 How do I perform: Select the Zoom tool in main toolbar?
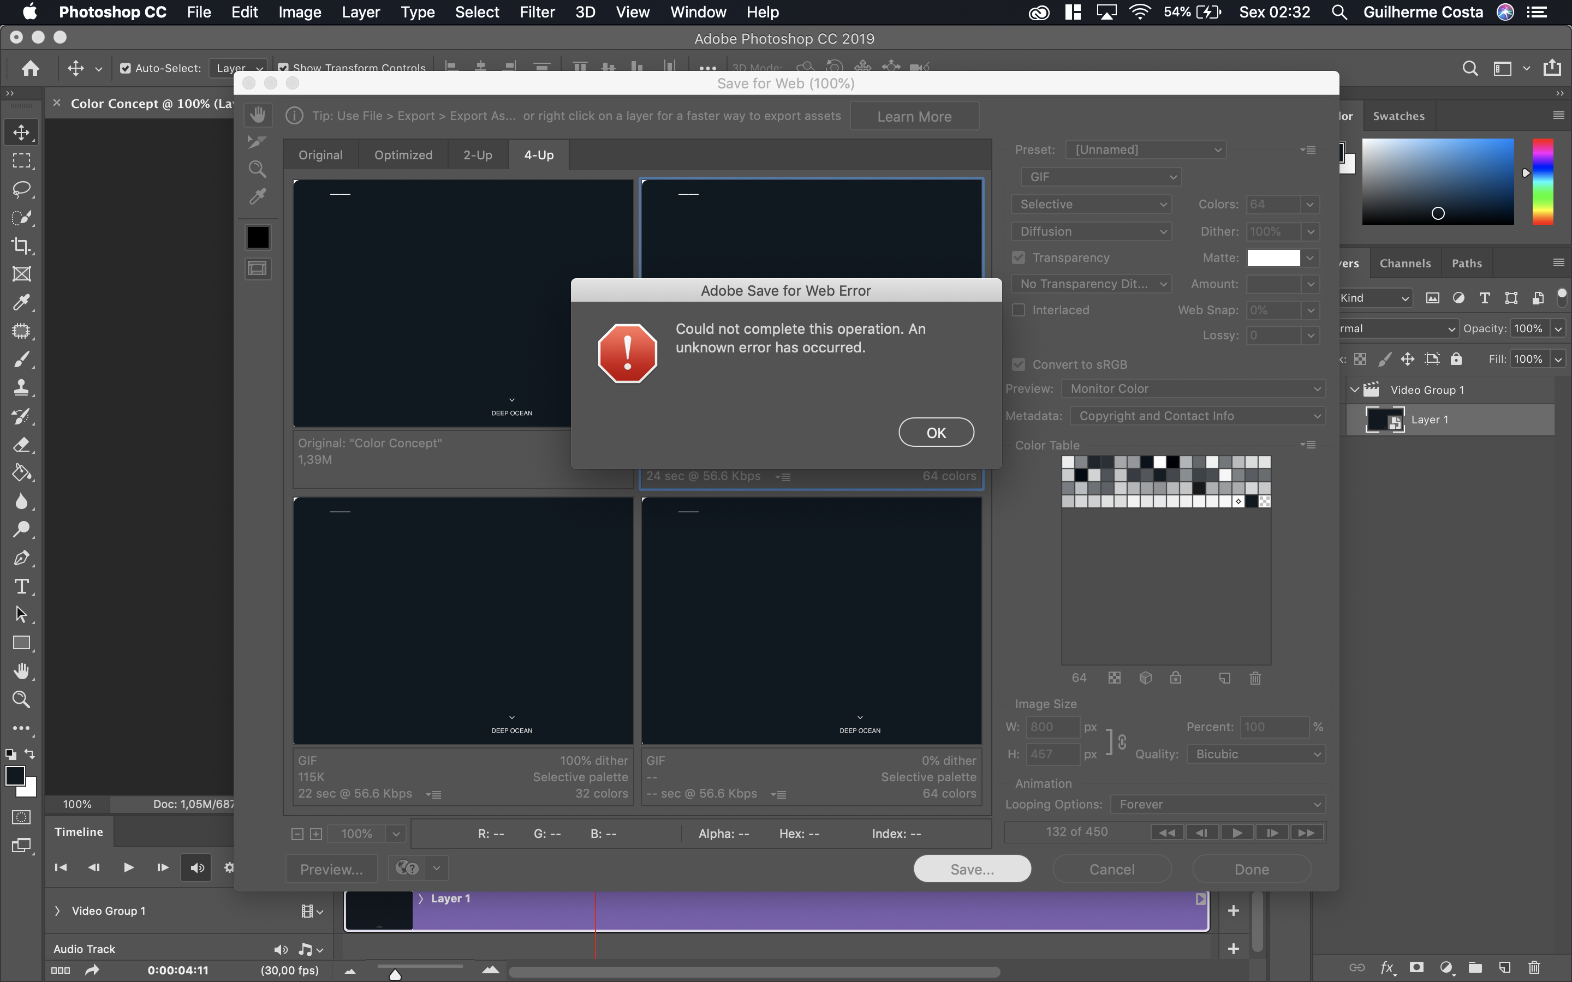click(x=21, y=699)
